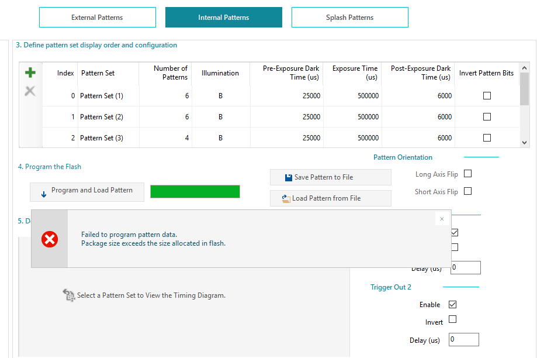Click the down arrow Program and Load icon

click(x=44, y=192)
